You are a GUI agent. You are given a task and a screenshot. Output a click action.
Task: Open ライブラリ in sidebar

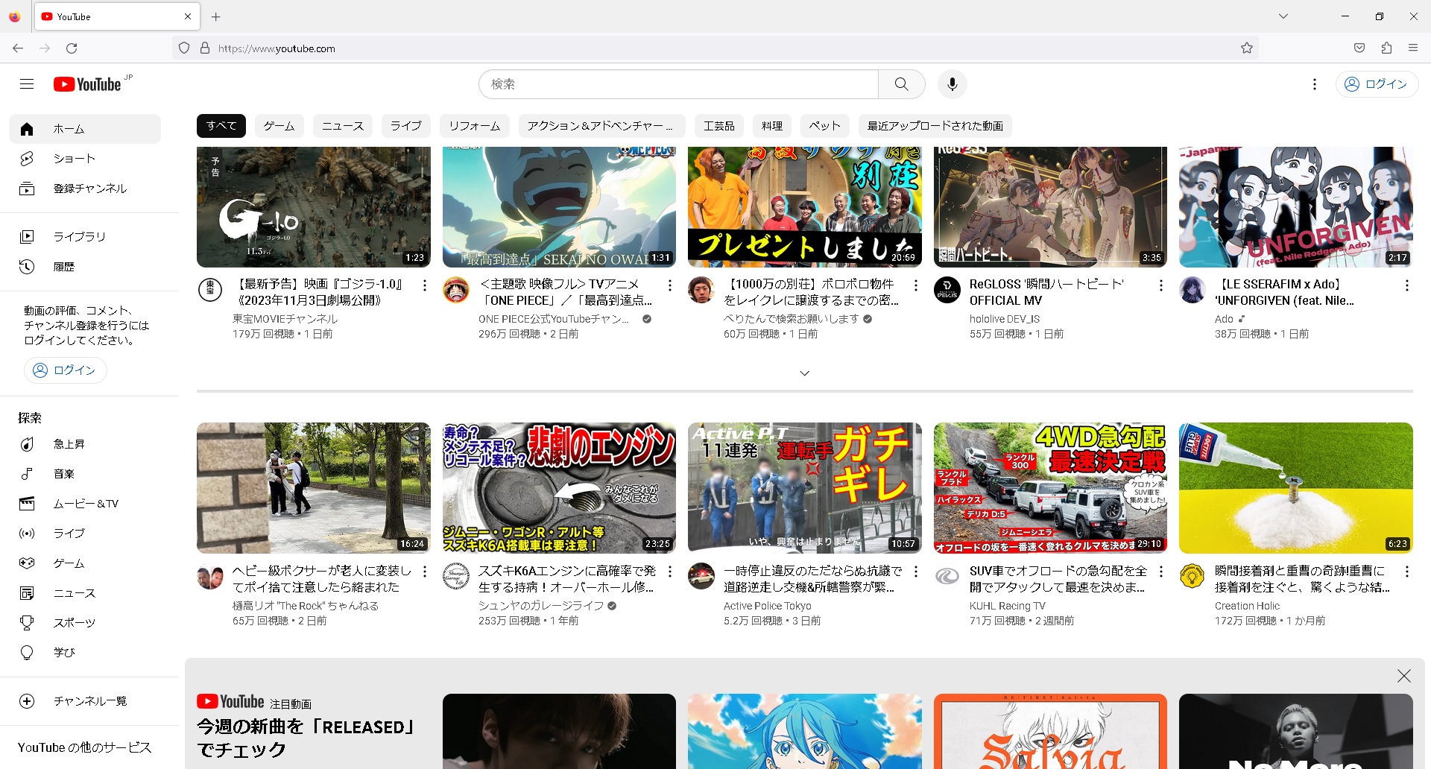click(85, 236)
